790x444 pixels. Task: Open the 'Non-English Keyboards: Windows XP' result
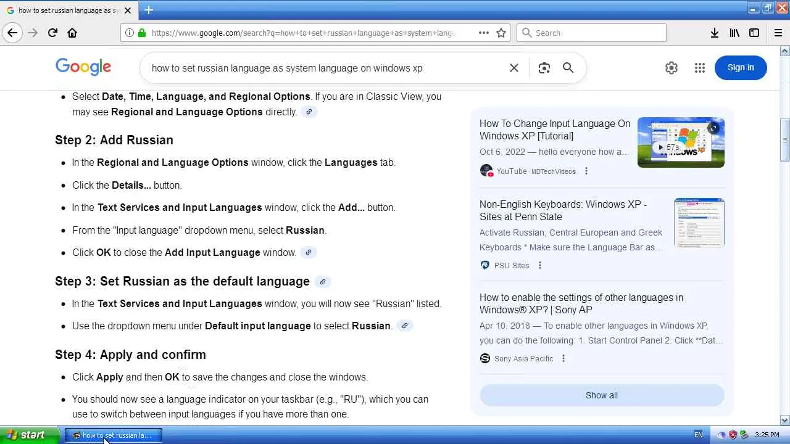[563, 210]
